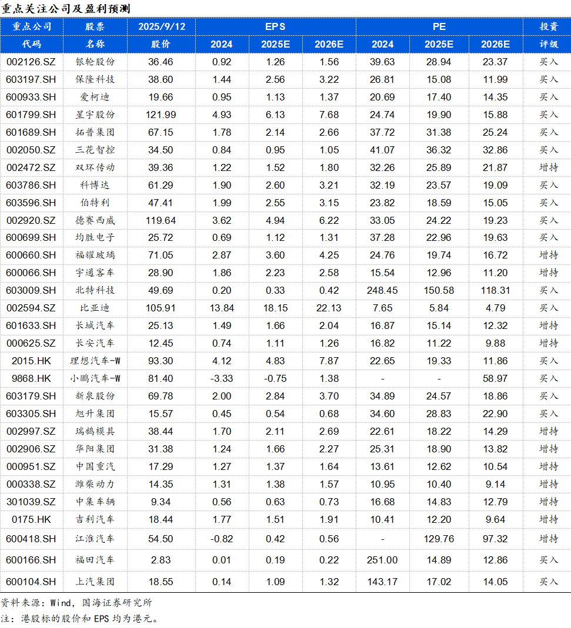Select the PE value 251.00
The image size is (571, 628).
point(382,560)
